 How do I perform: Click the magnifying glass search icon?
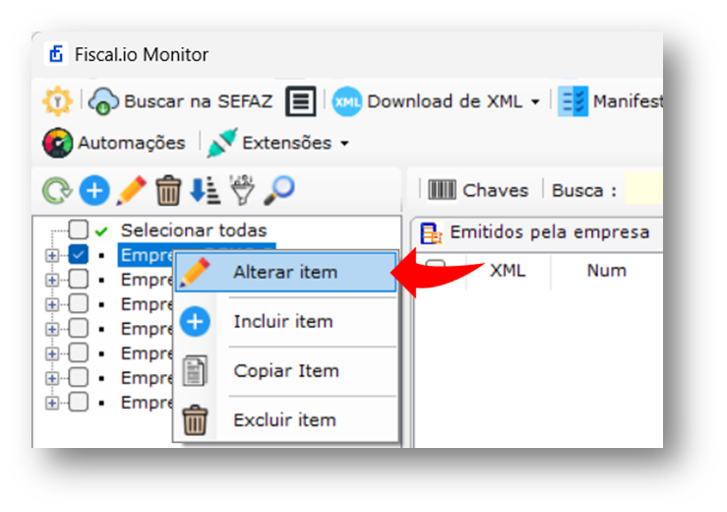279,190
